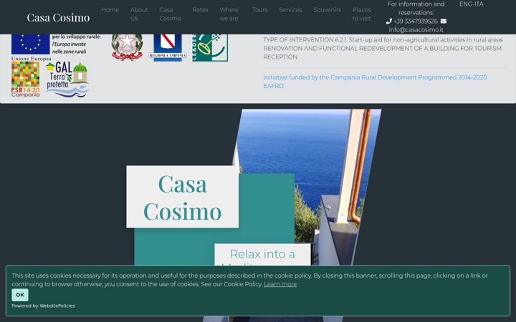The image size is (516, 322).
Task: Open the Casa Cosimo nav item
Action: pyautogui.click(x=170, y=14)
